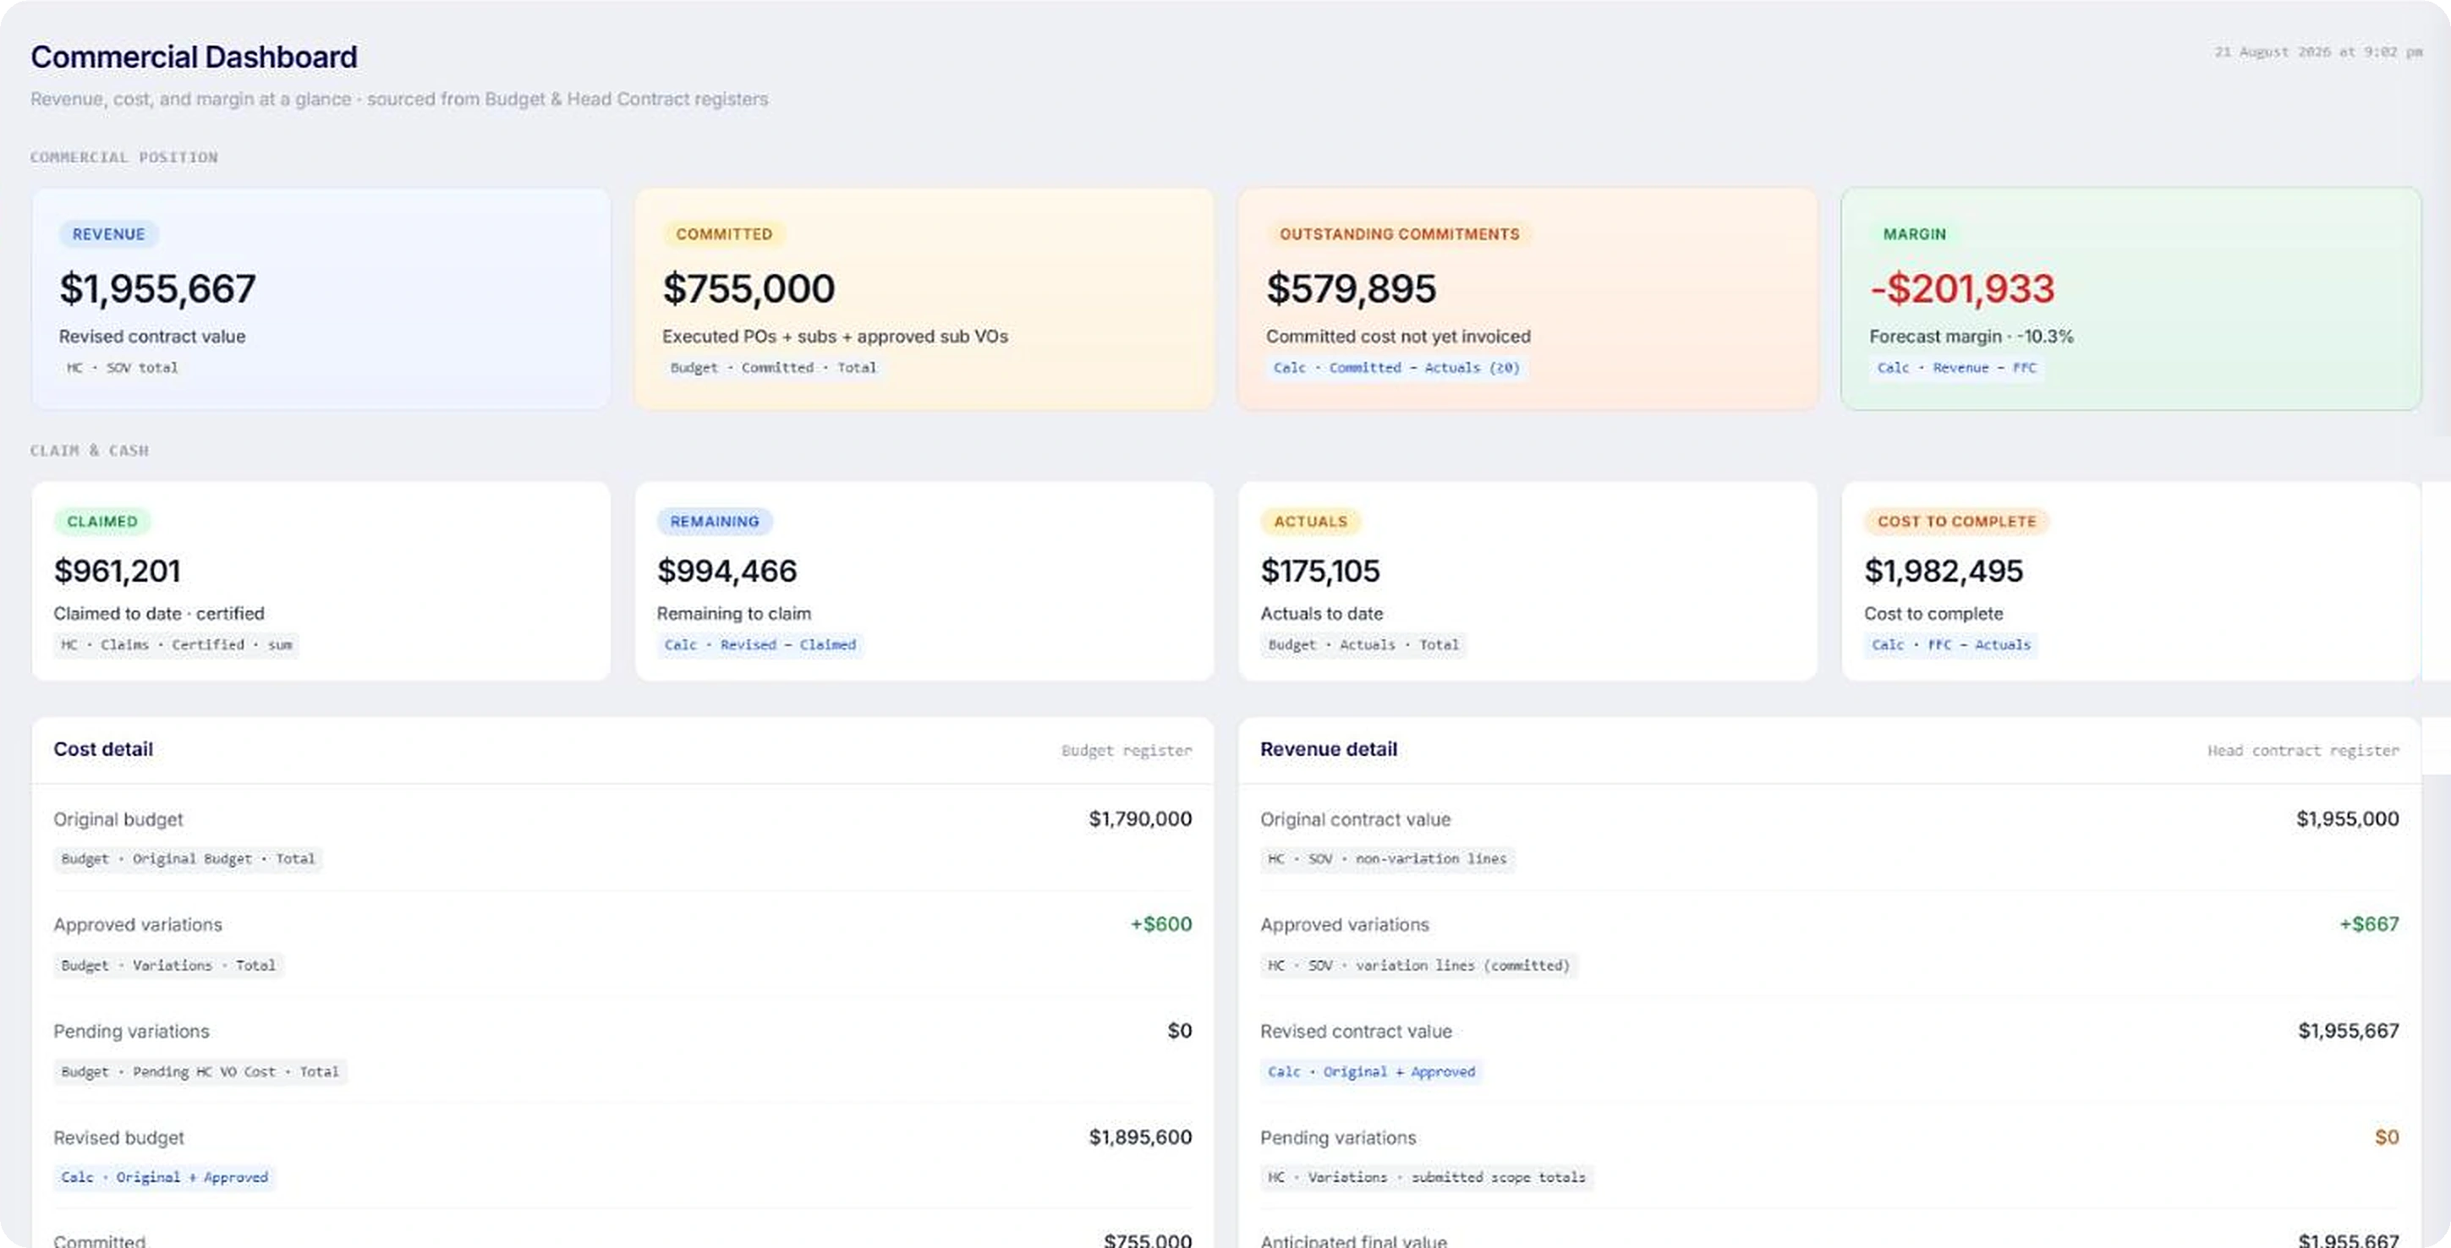Click the Commercial Dashboard heading
Screen dimensions: 2451x1248
tap(195, 57)
